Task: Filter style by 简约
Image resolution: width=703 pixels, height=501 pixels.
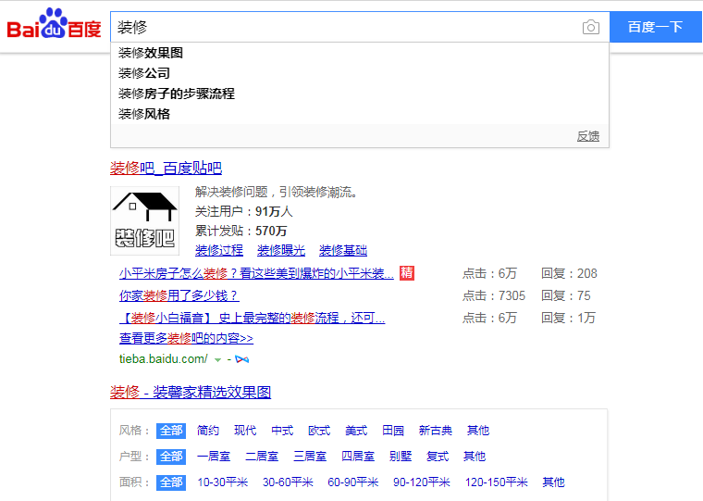Action: pos(208,431)
